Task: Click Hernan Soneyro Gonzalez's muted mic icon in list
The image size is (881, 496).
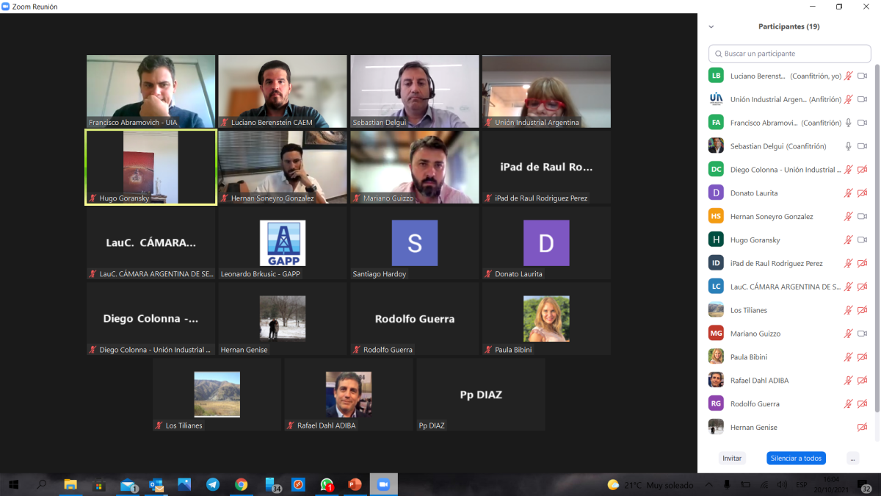Action: (848, 217)
